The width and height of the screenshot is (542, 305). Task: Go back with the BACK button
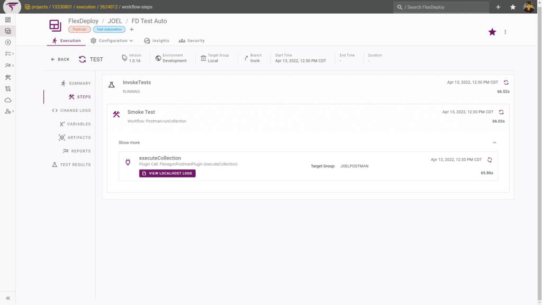pos(60,59)
